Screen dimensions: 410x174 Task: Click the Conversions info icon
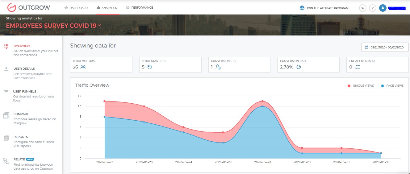pyautogui.click(x=234, y=61)
